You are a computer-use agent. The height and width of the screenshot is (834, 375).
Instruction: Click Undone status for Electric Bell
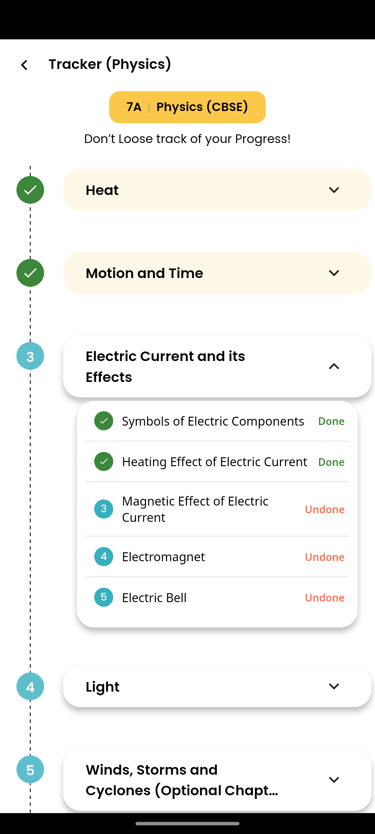[x=325, y=597]
